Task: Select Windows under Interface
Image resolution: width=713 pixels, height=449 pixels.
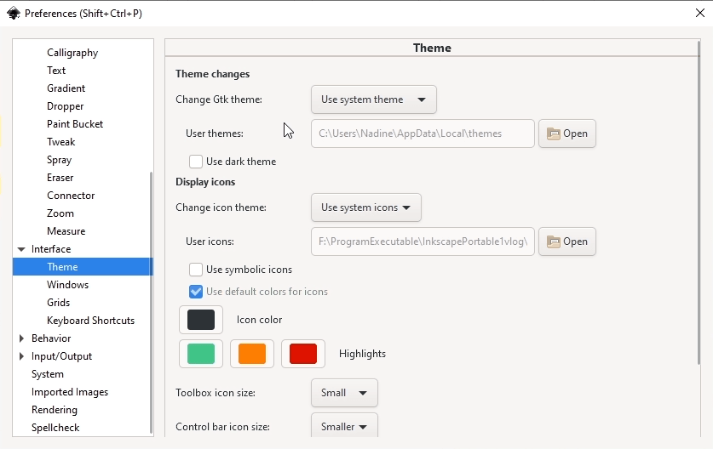Action: click(68, 285)
